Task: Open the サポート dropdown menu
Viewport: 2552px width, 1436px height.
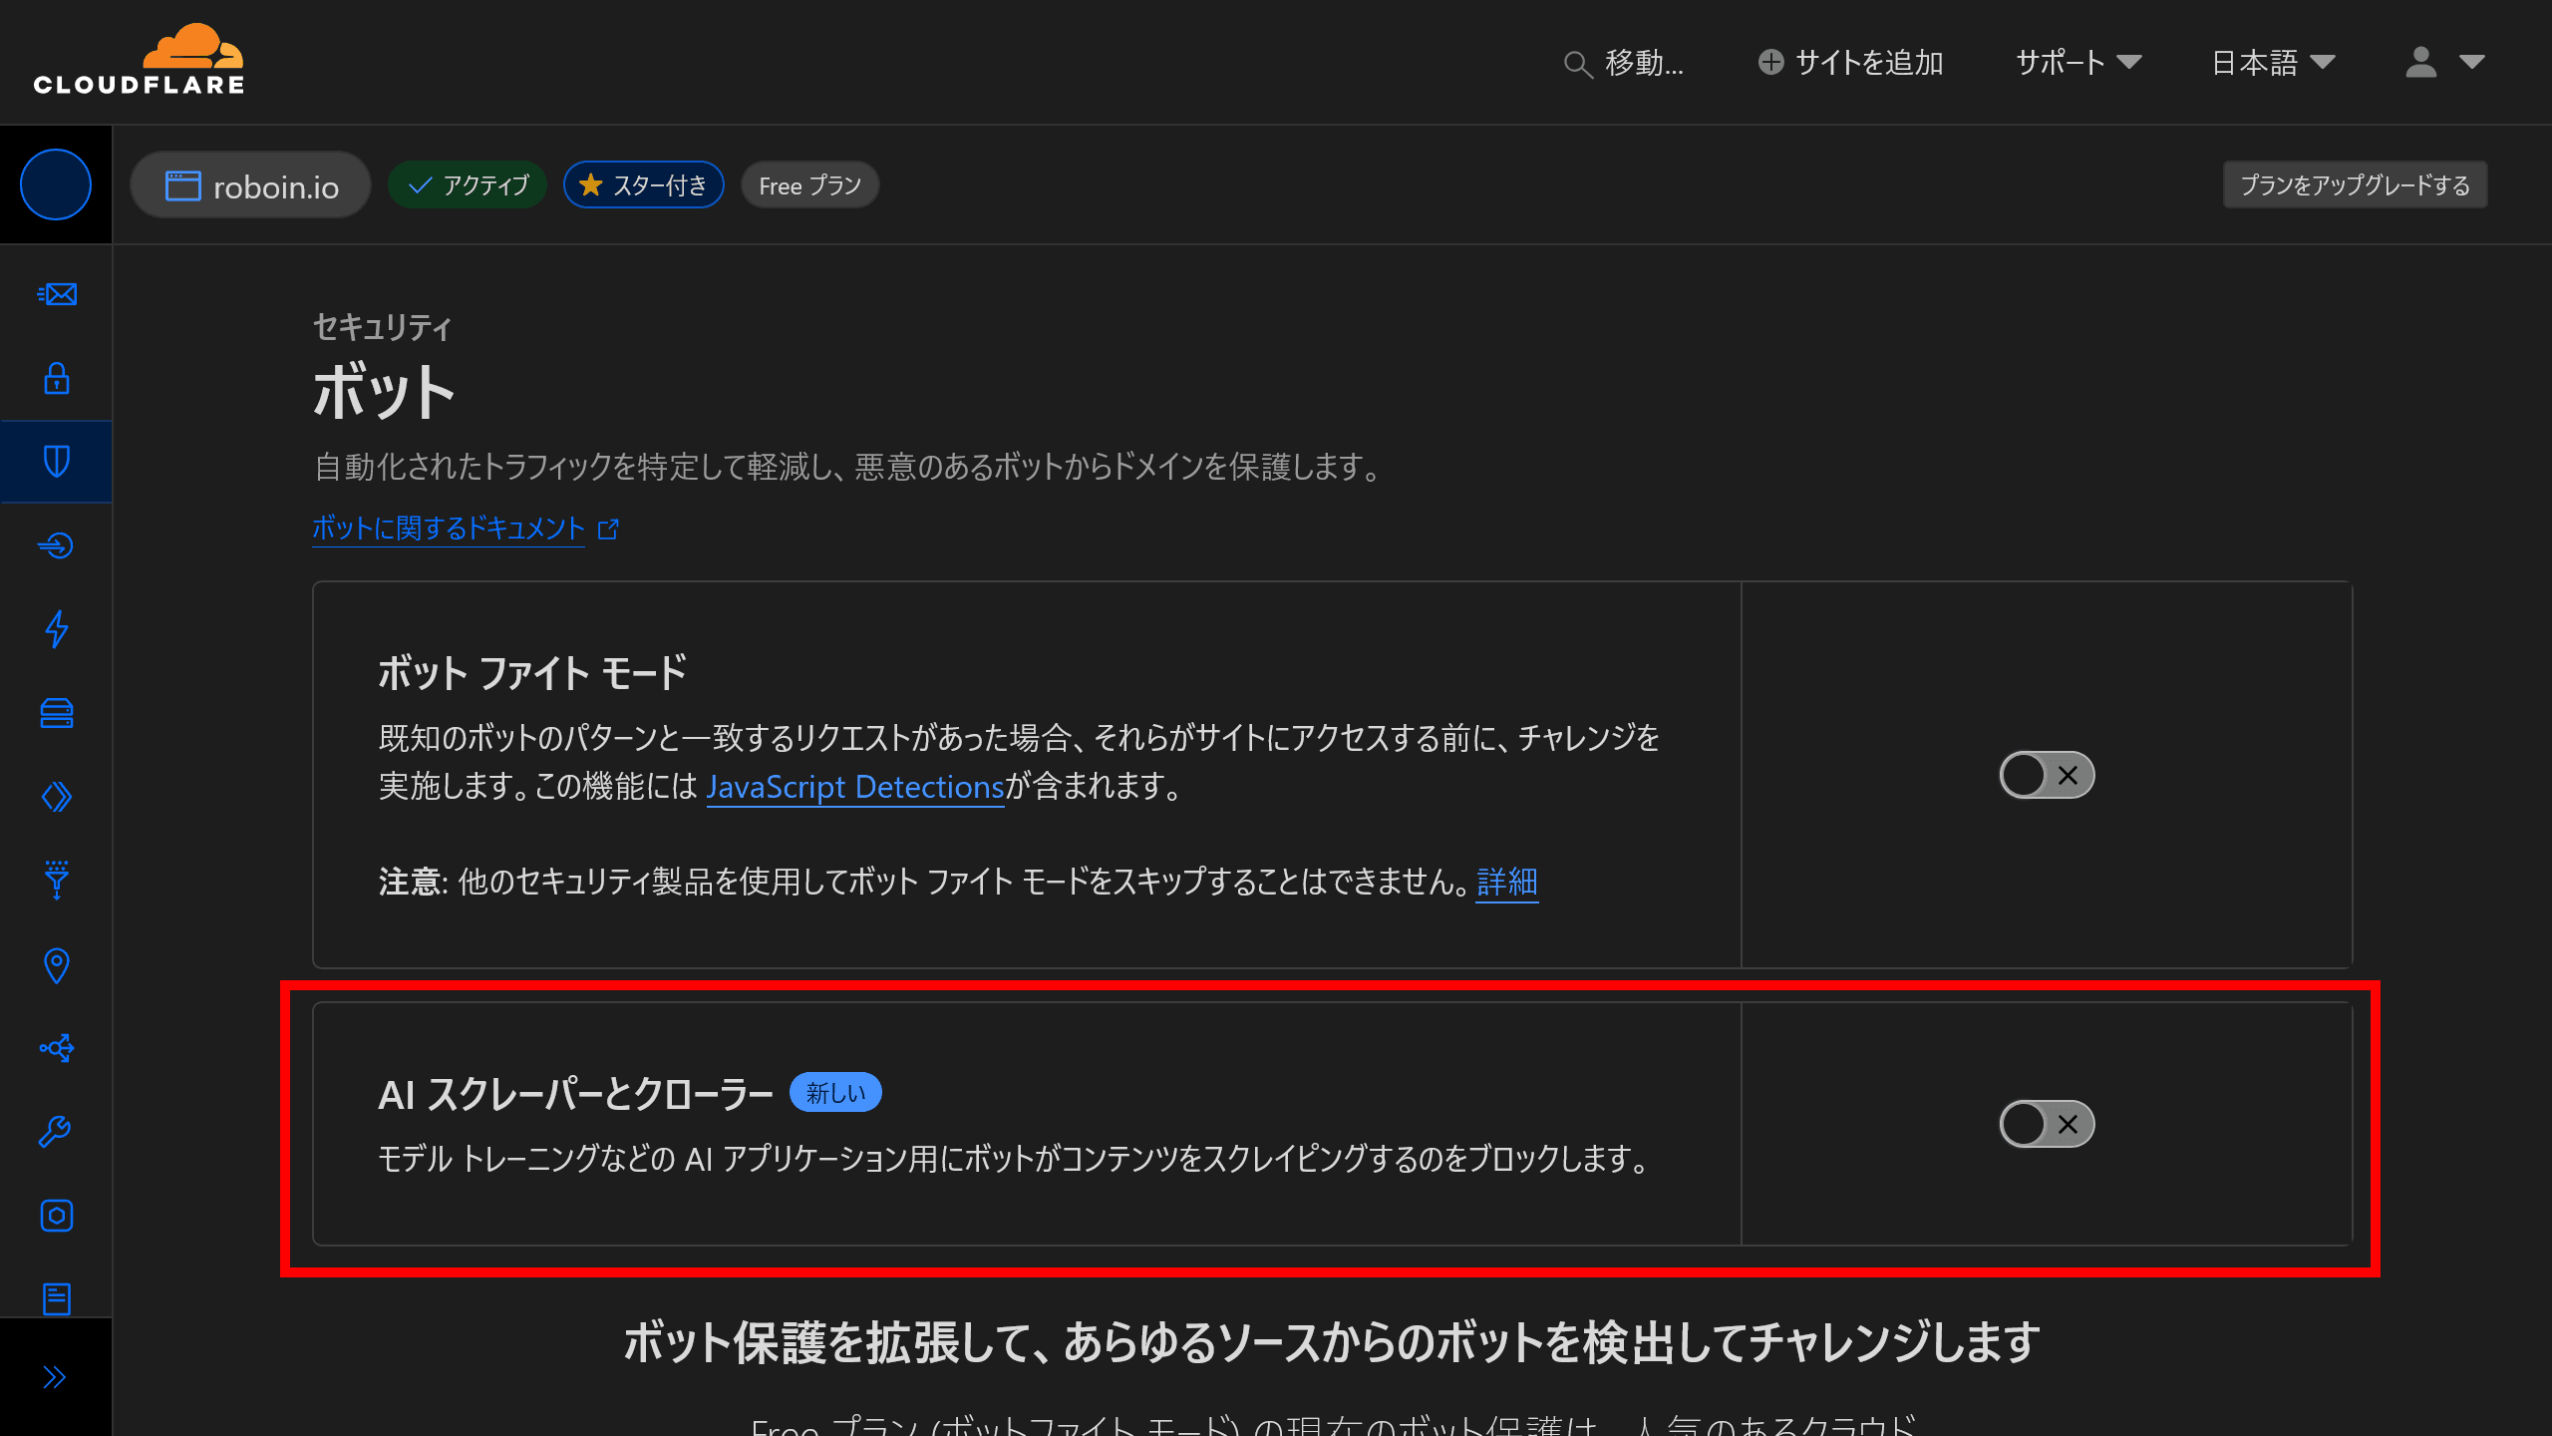Action: (2078, 62)
